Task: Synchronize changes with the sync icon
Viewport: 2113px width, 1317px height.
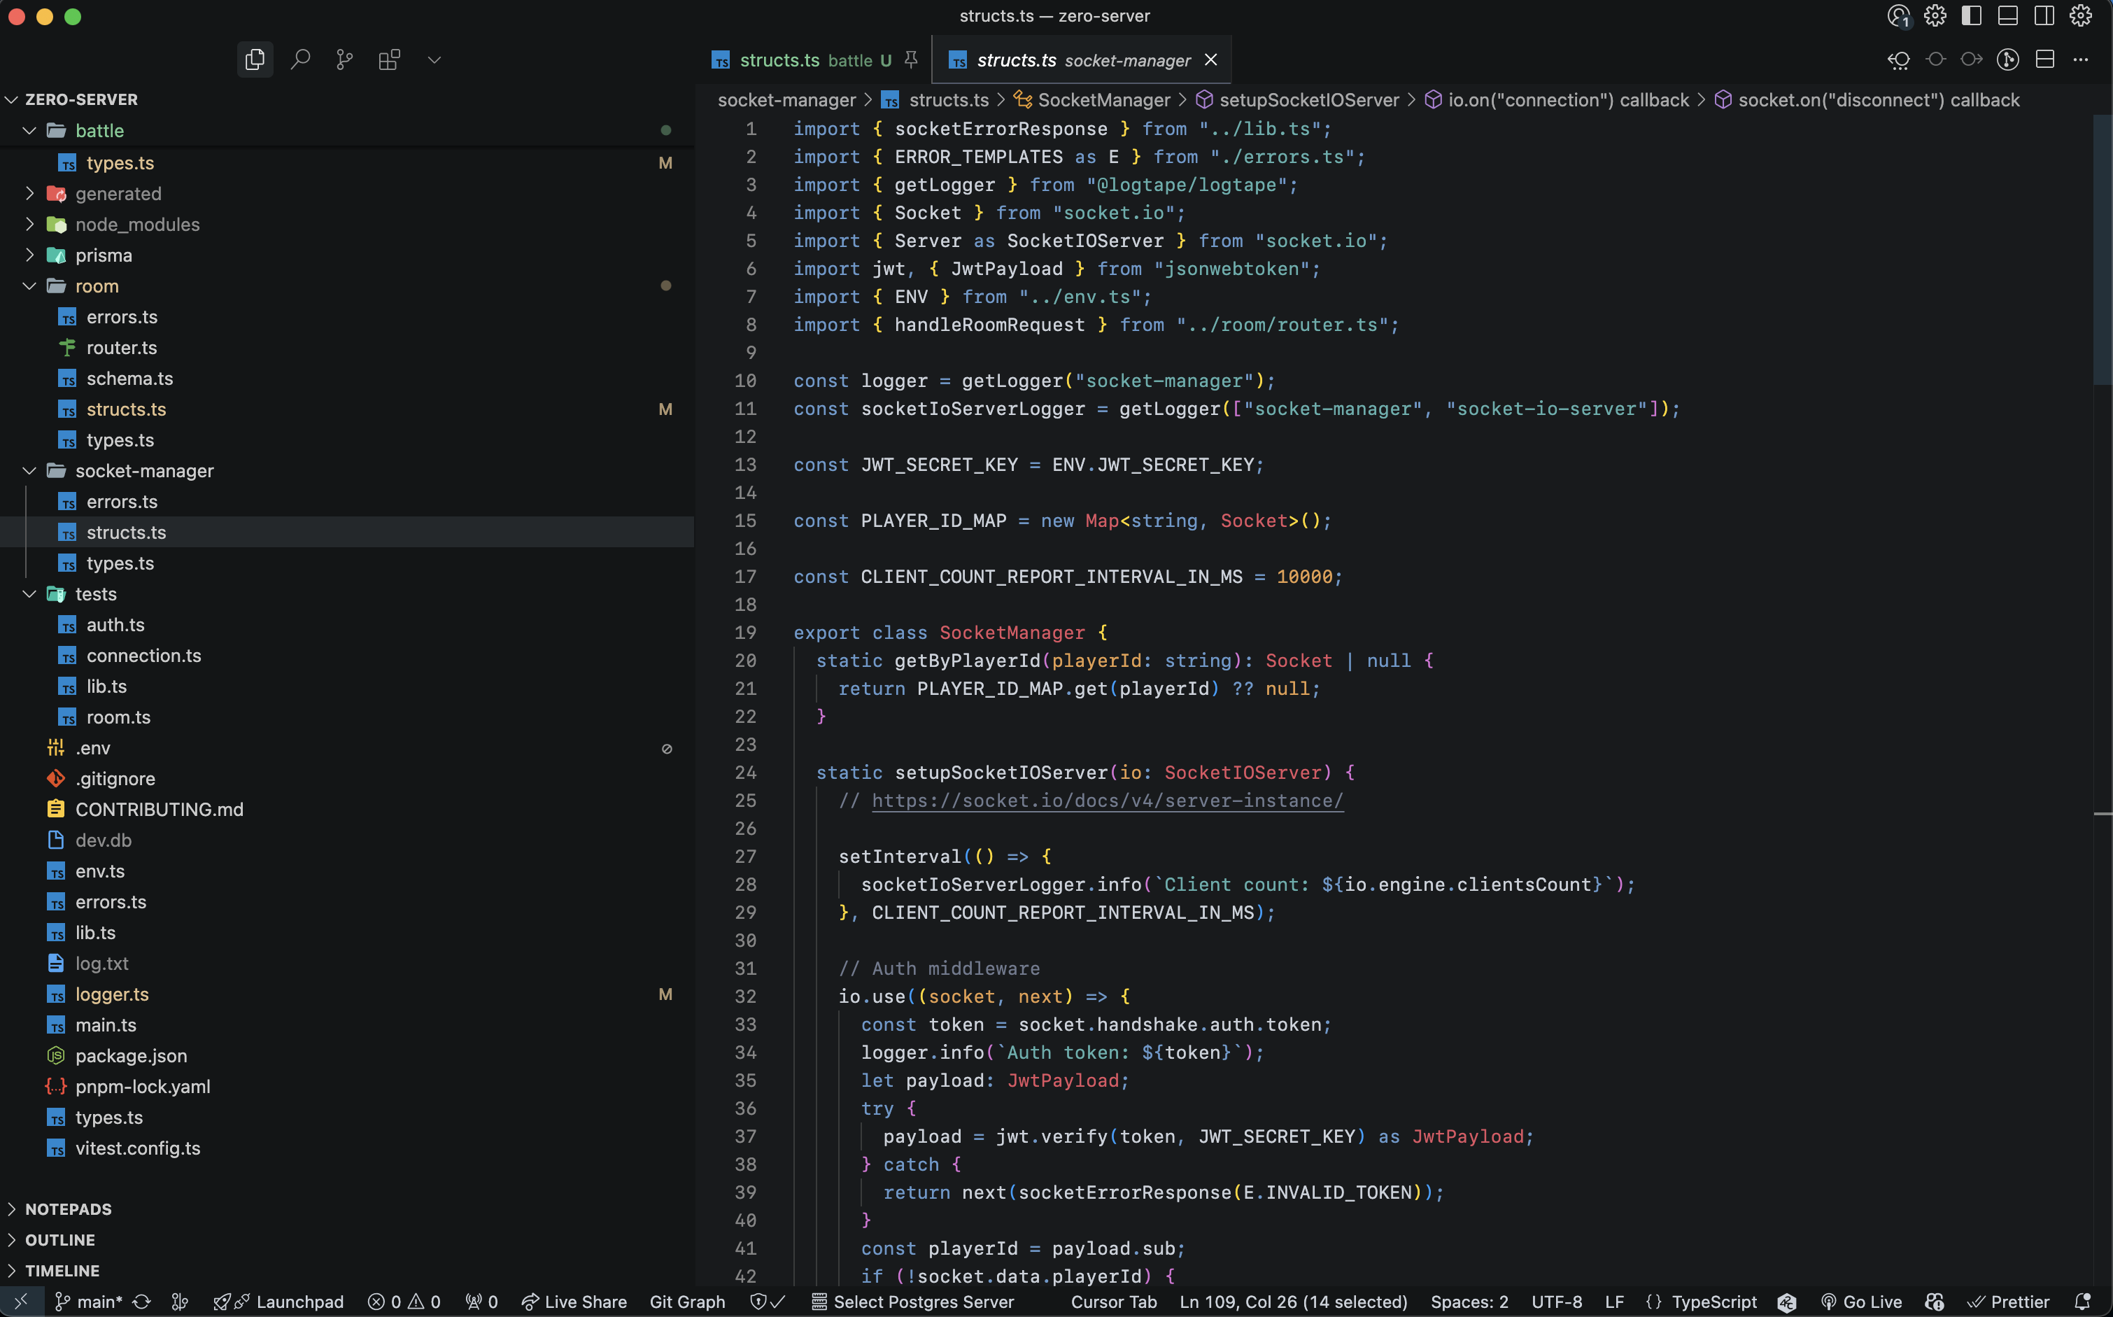Action: (x=141, y=1302)
